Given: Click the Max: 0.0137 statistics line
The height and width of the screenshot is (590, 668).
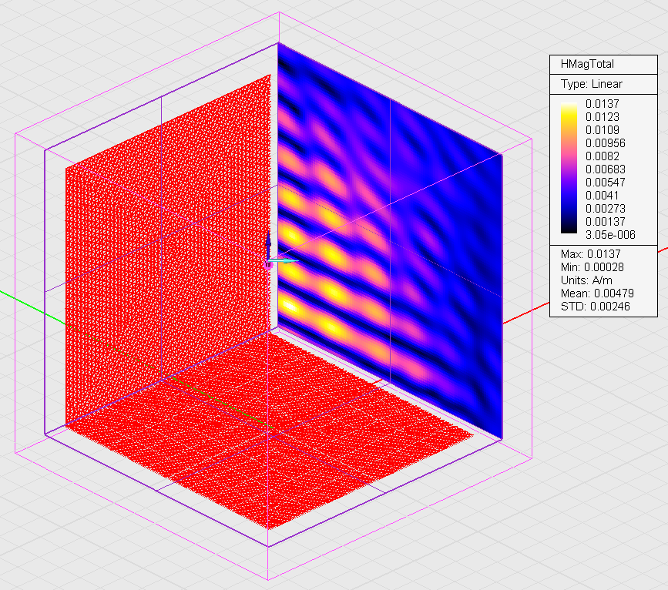Looking at the screenshot, I should tap(590, 254).
